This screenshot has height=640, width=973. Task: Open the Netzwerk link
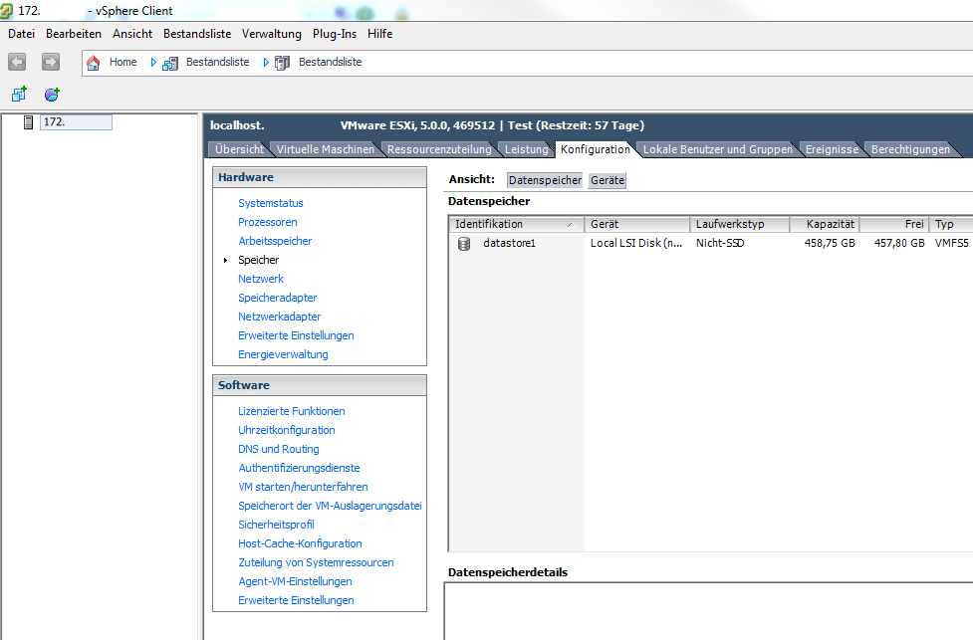[261, 279]
